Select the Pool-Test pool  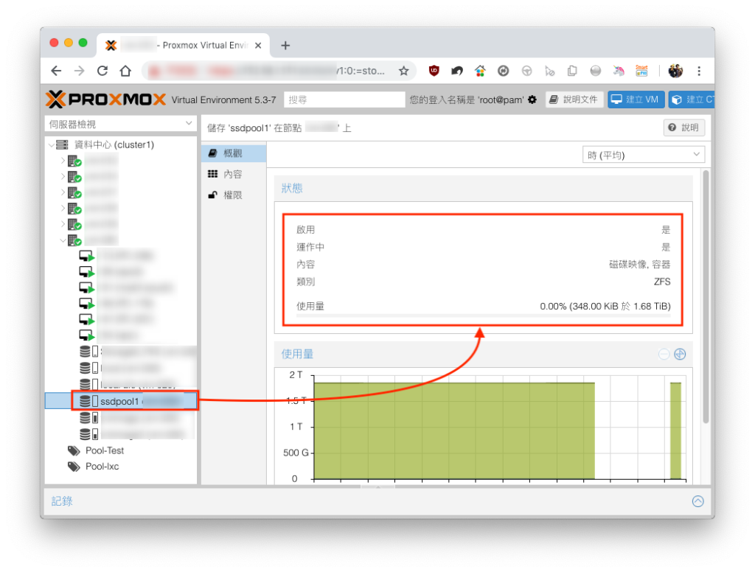[105, 450]
